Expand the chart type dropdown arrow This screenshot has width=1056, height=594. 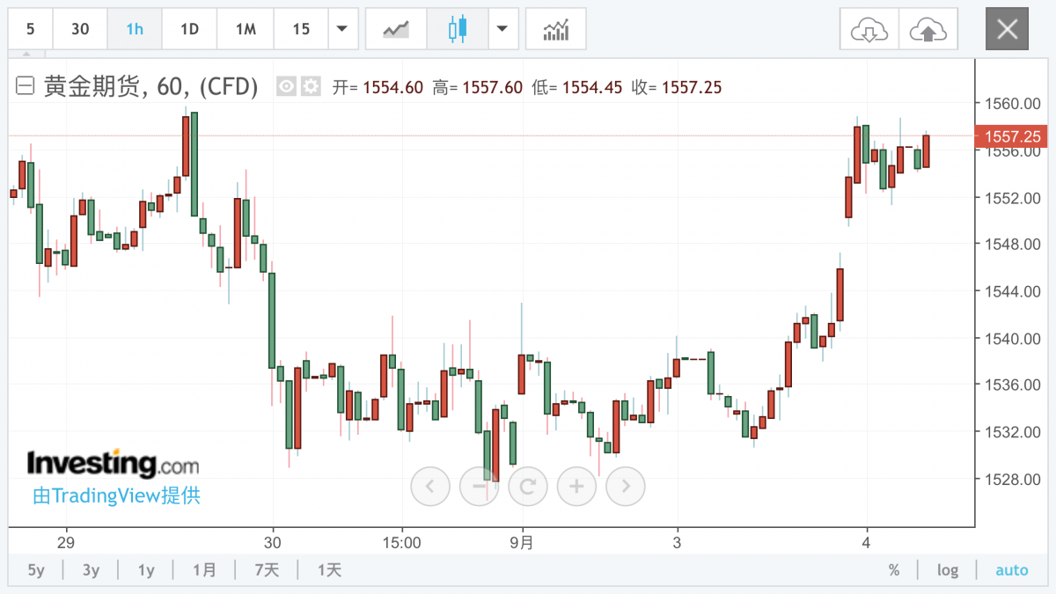click(502, 29)
